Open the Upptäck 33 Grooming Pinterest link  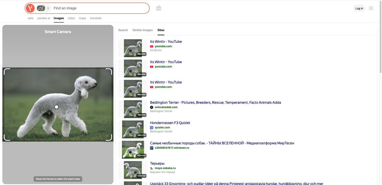237,183
